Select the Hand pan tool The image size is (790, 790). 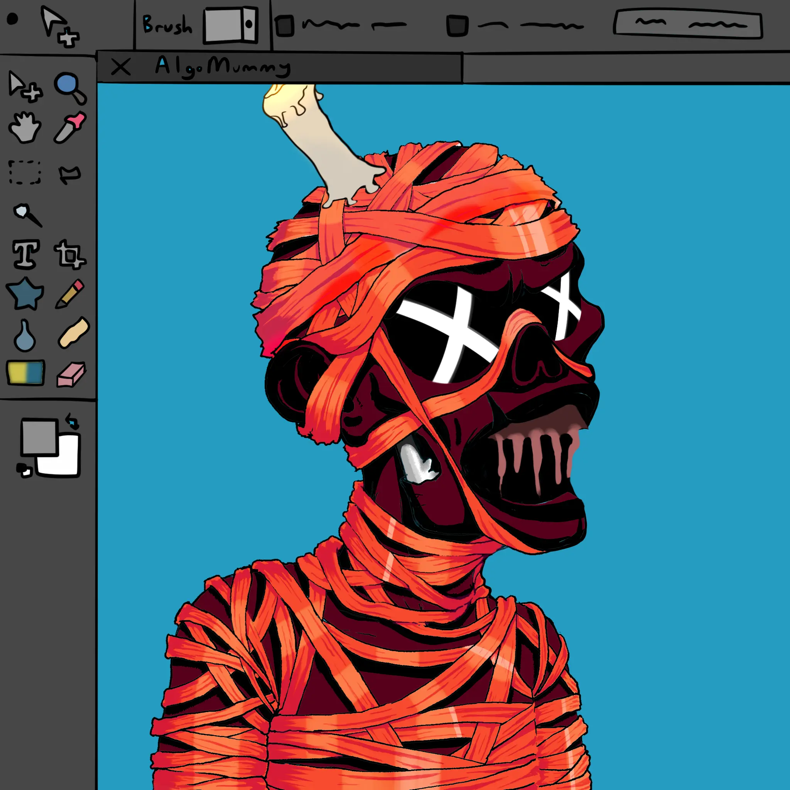point(25,127)
